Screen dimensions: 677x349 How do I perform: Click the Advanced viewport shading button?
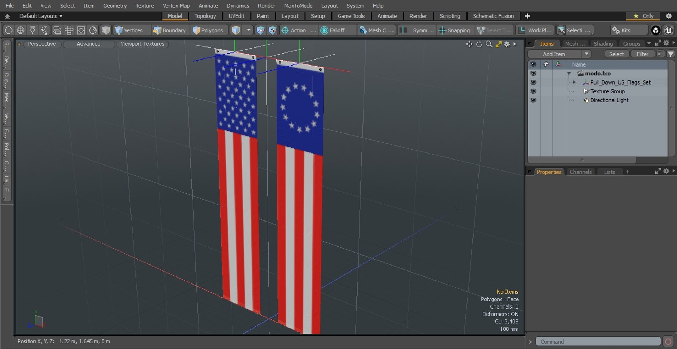(89, 44)
